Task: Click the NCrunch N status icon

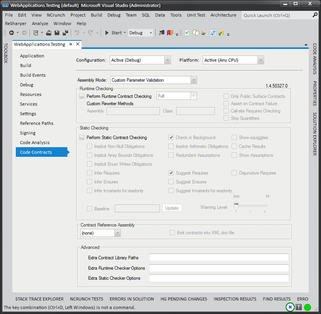Action: point(290,307)
